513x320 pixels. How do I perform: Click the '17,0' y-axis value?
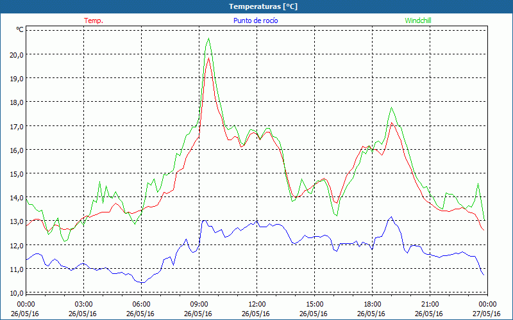tap(17, 126)
